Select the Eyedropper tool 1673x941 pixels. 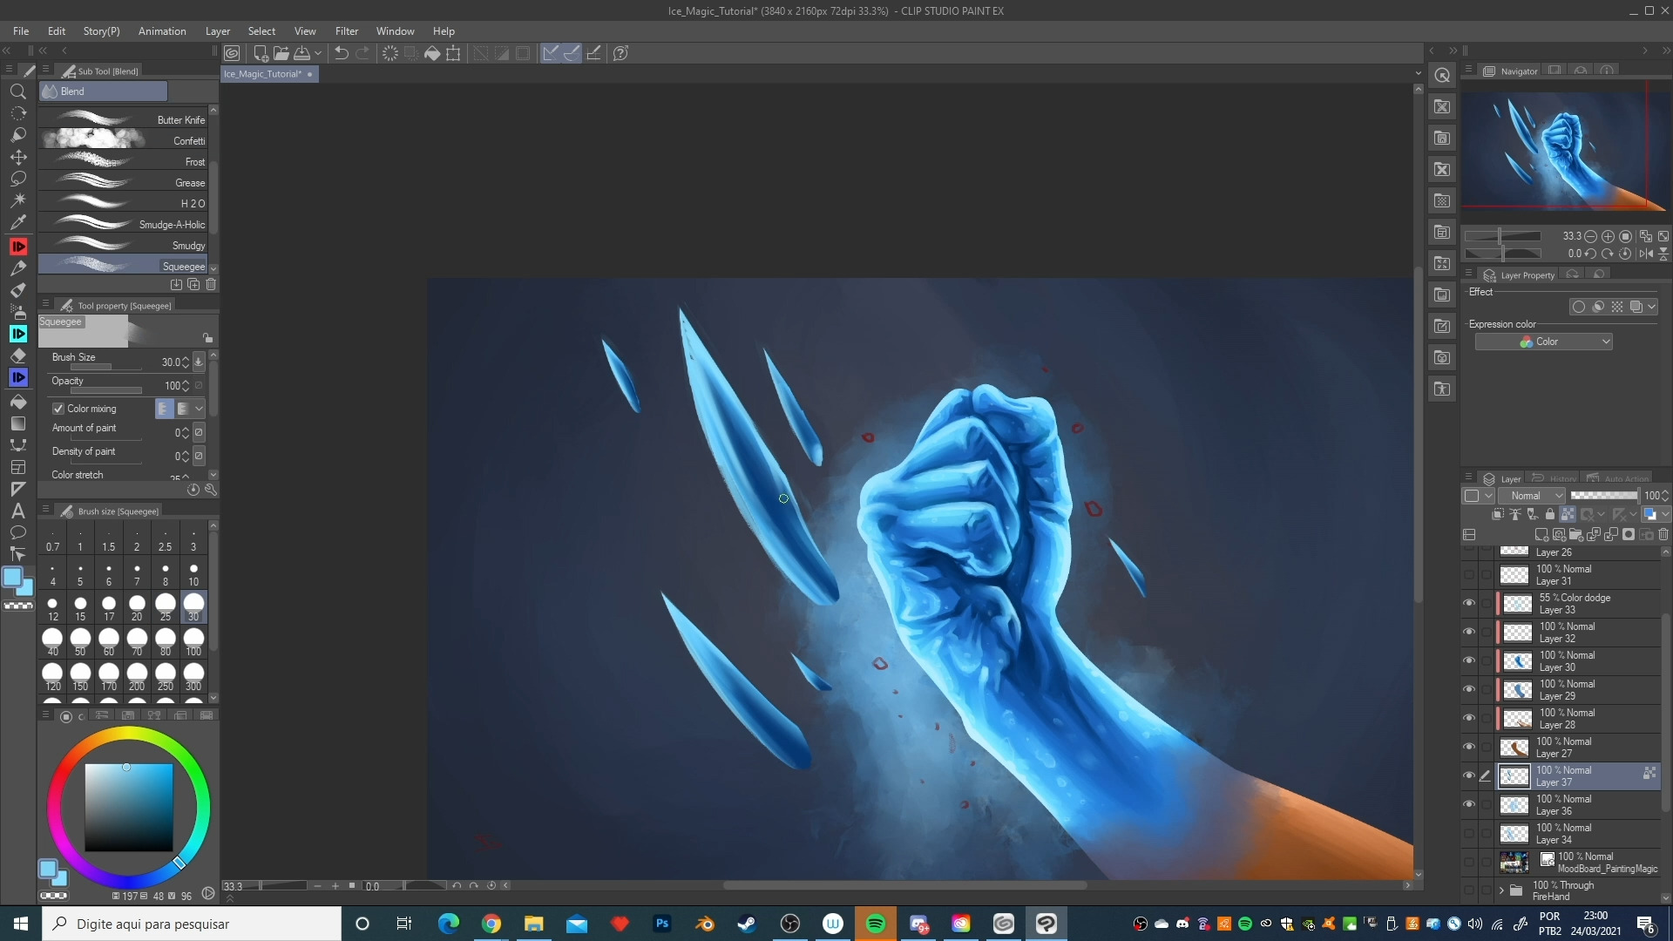[x=17, y=222]
